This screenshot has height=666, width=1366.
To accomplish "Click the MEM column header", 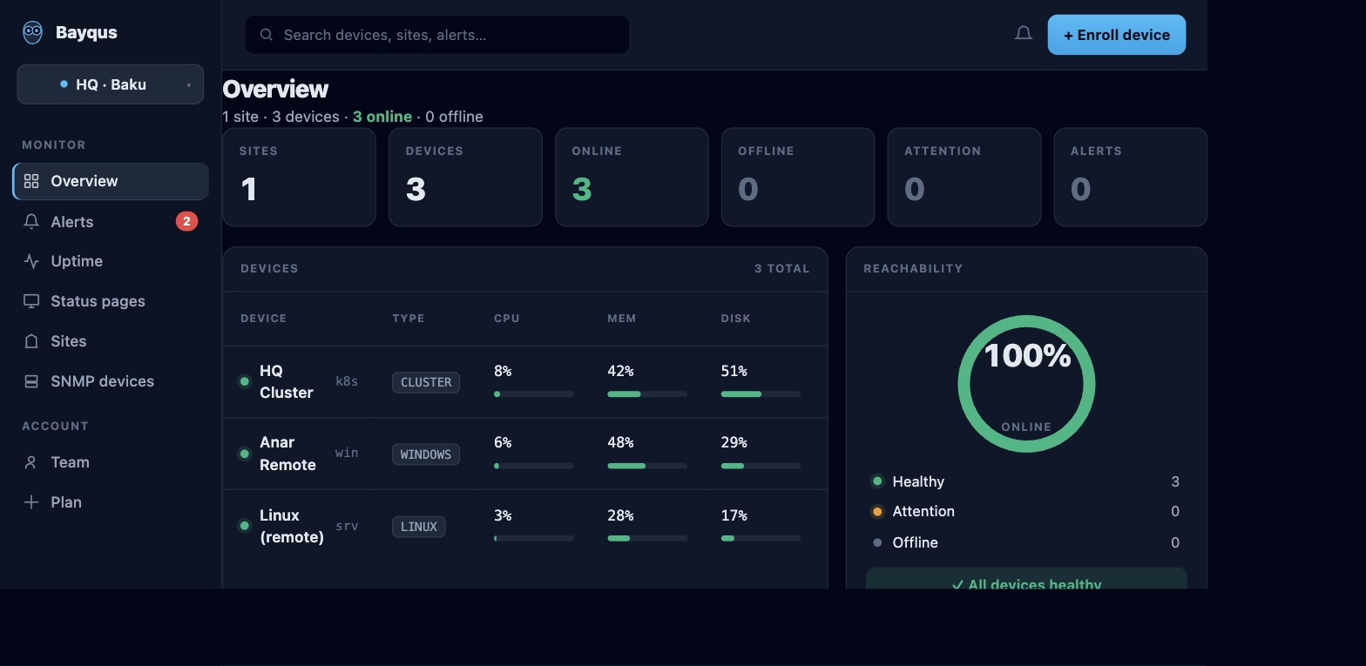I will point(622,319).
